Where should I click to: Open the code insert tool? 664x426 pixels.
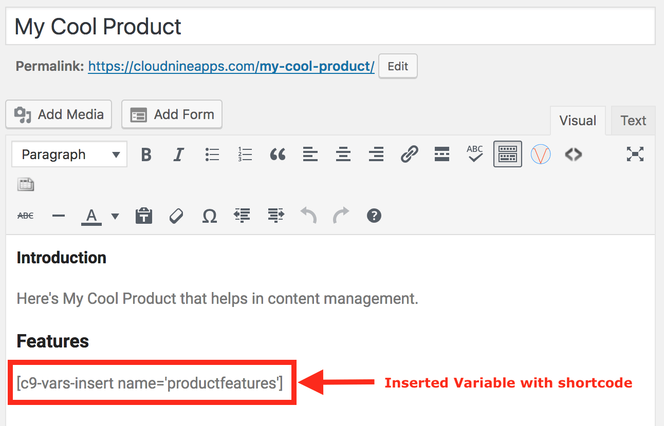tap(574, 154)
